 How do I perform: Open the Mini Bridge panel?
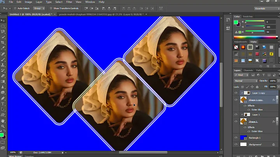15,156
